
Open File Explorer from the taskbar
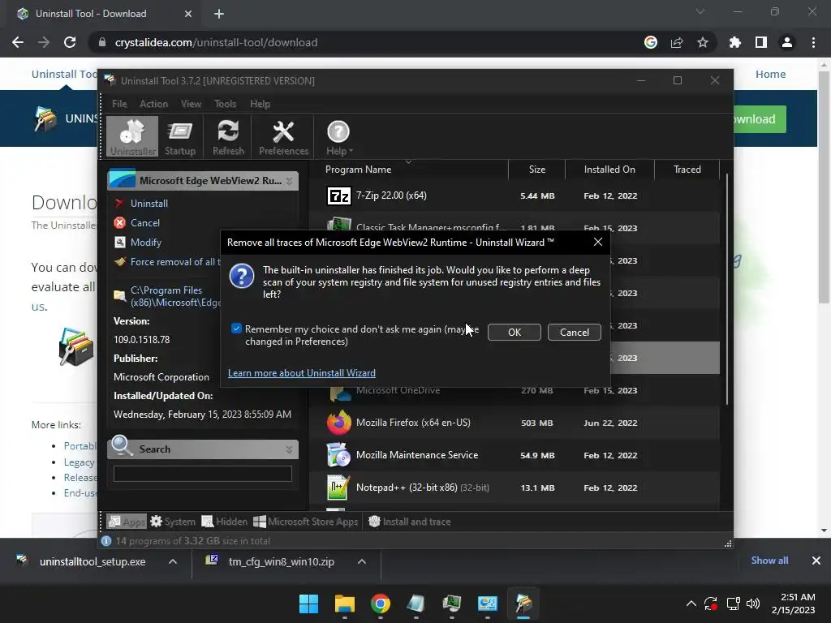[344, 604]
